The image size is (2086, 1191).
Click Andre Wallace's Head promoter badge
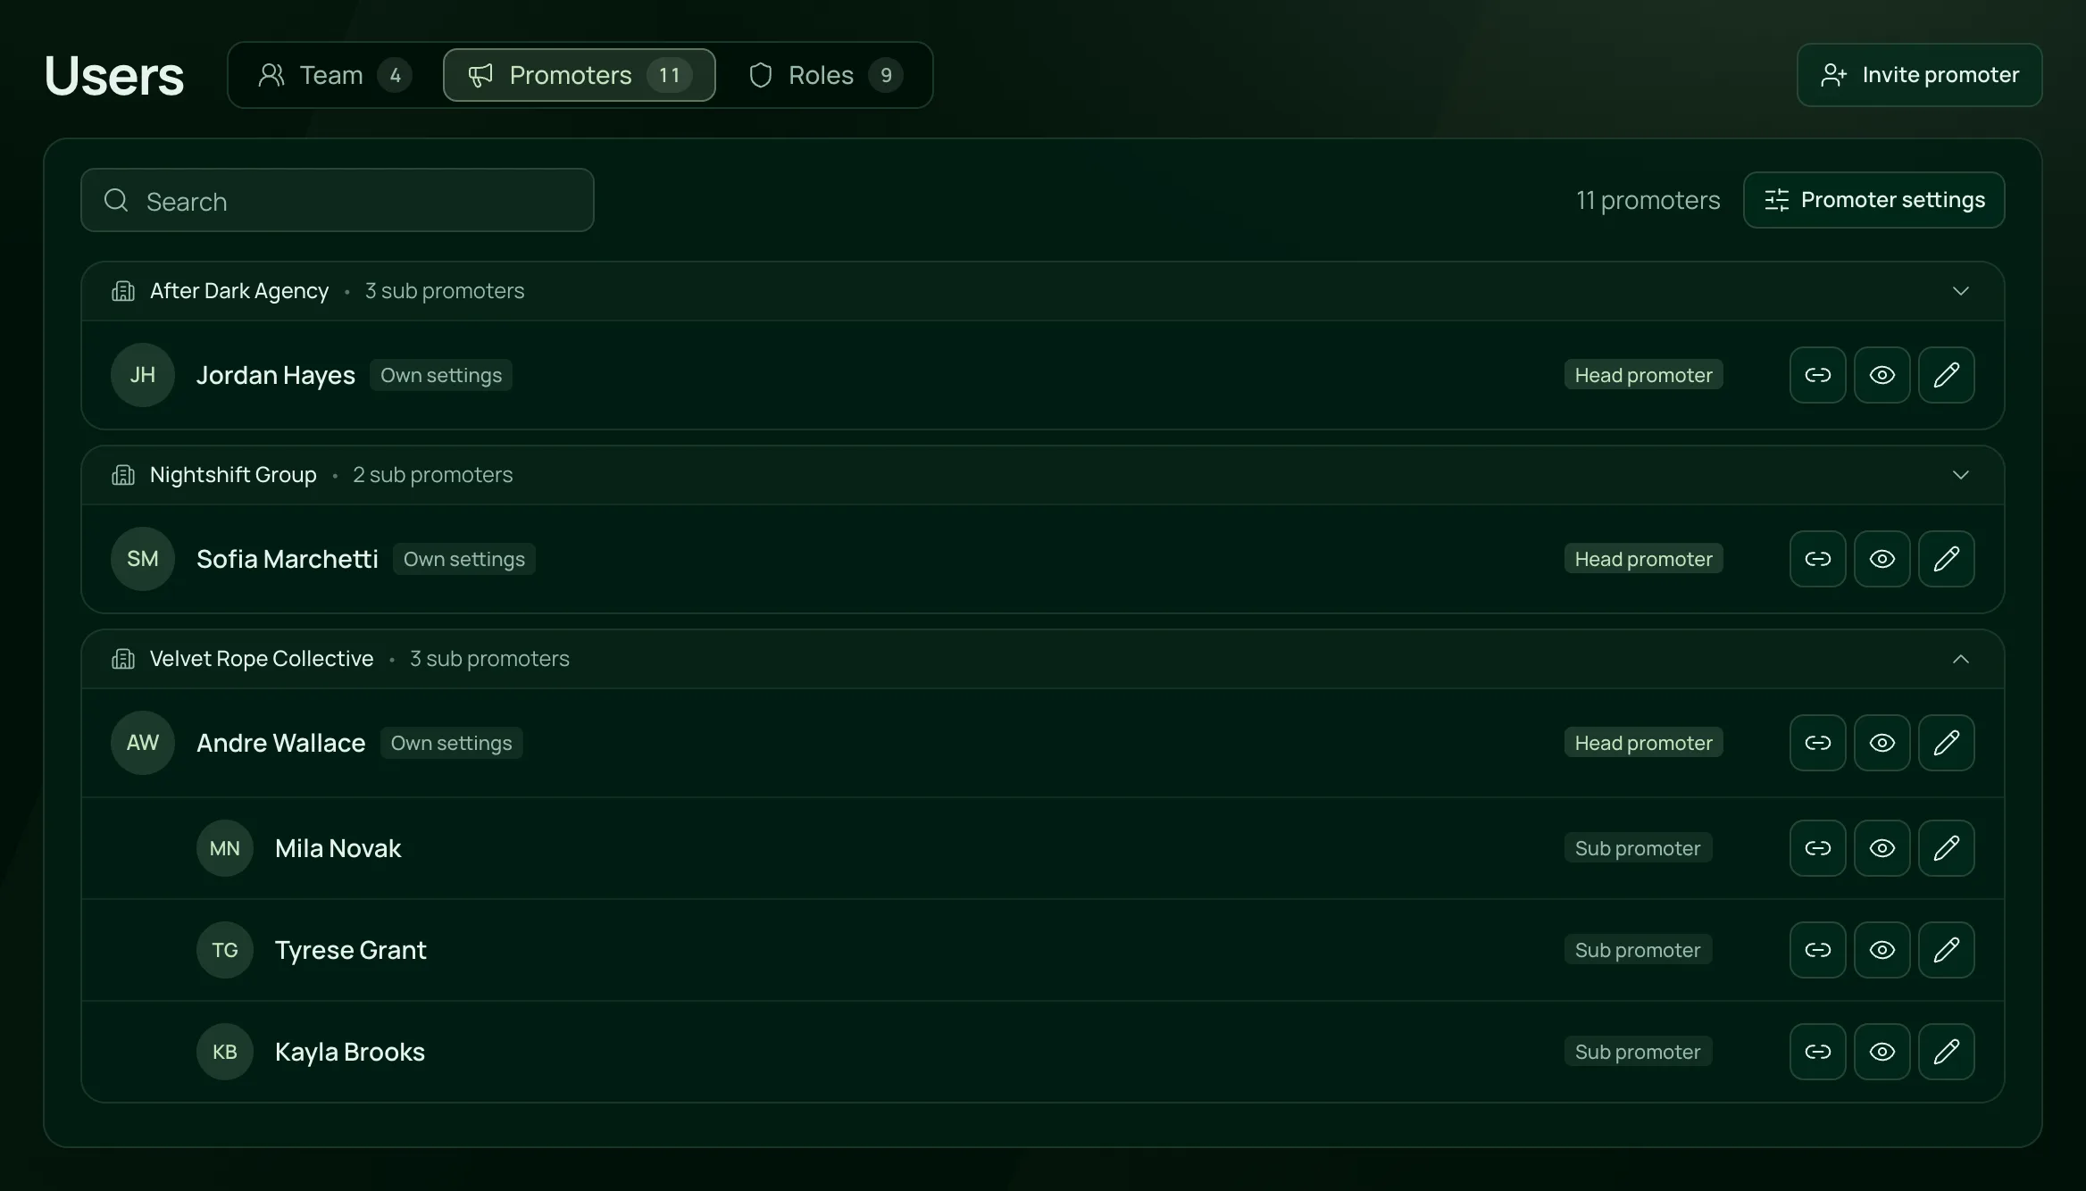tap(1643, 743)
